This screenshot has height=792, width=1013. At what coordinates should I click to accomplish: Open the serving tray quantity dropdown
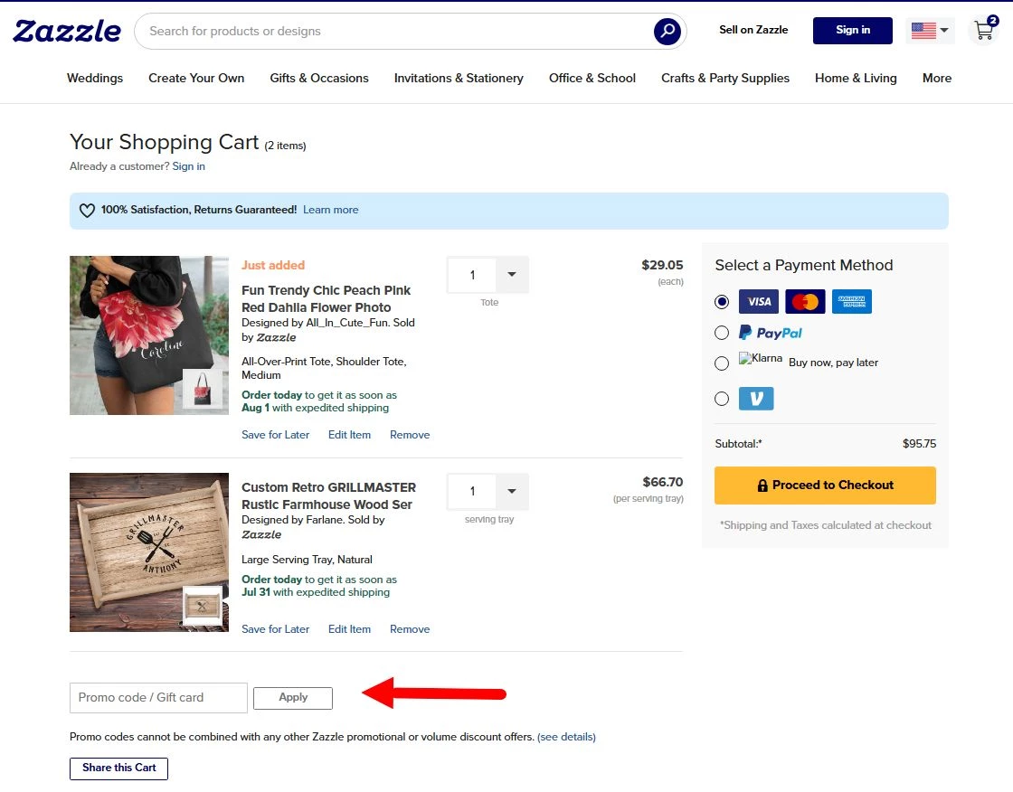(x=512, y=491)
